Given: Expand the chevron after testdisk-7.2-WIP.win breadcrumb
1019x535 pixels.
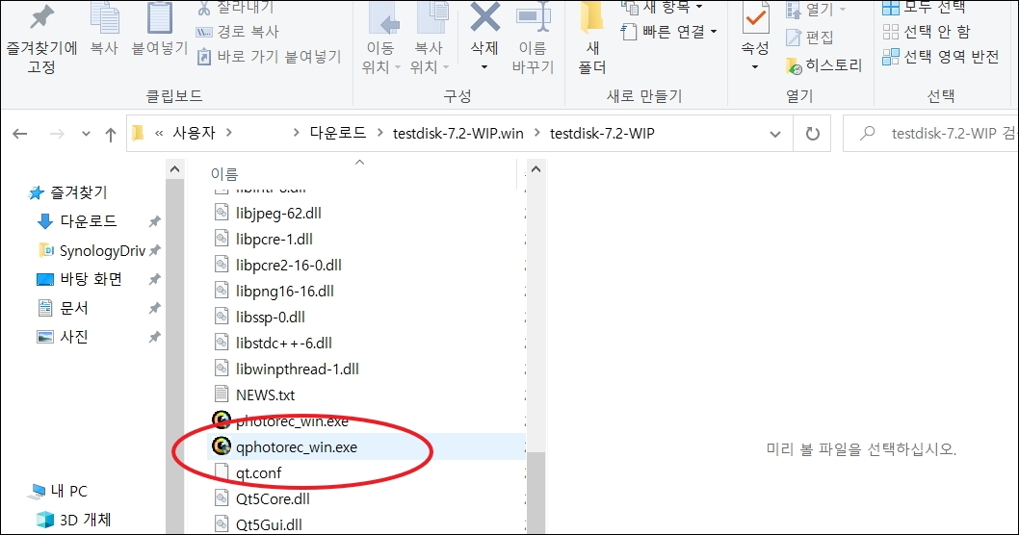Looking at the screenshot, I should (536, 133).
